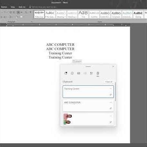
Task: Apply the Subtle Emphasis style
Action: click(105, 14)
